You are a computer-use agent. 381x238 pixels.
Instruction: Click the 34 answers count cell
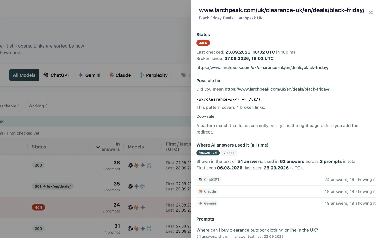pos(111,208)
